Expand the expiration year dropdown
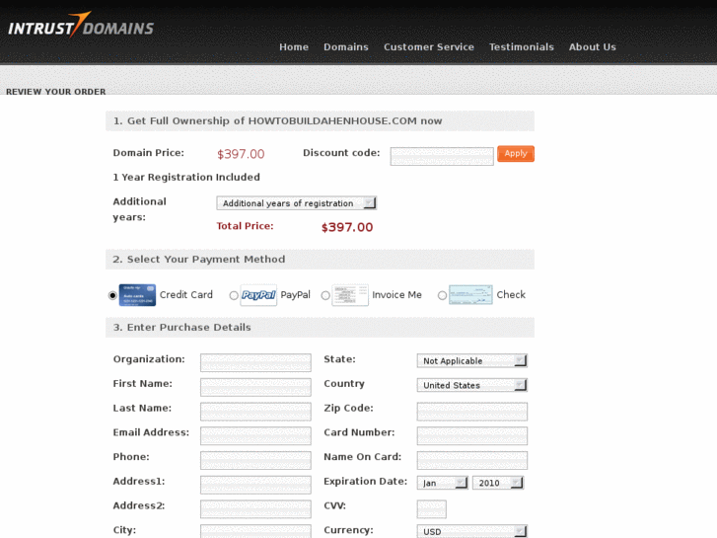 pyautogui.click(x=497, y=483)
